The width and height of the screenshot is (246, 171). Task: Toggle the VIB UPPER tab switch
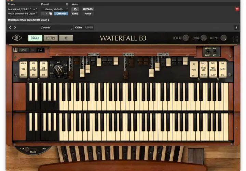point(33,69)
